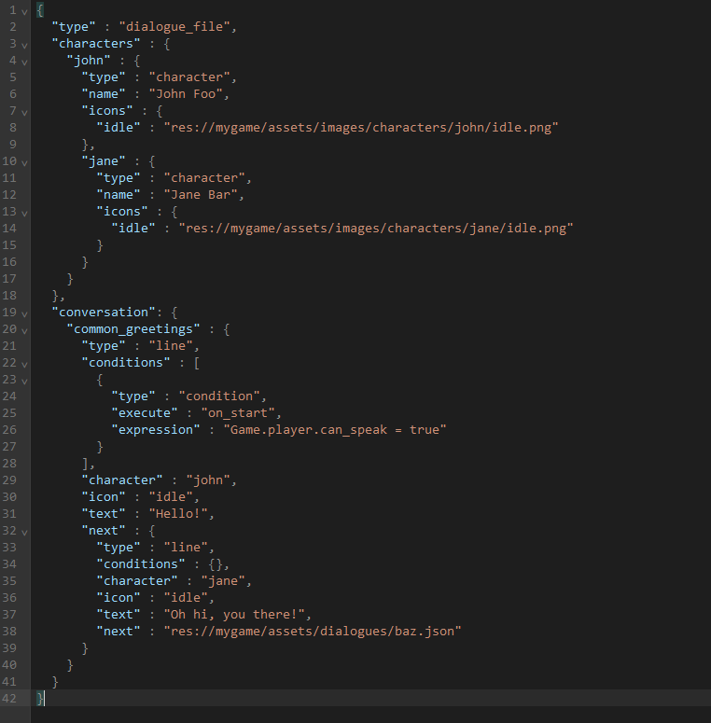Viewport: 711px width, 723px height.
Task: Collapse the "john" block fold arrow at line 4
Action: (24, 62)
